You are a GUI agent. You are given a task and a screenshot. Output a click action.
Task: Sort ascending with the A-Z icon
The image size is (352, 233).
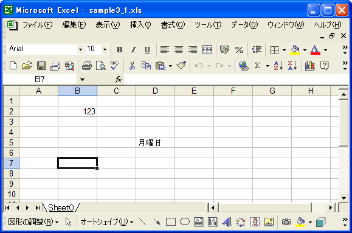click(278, 66)
